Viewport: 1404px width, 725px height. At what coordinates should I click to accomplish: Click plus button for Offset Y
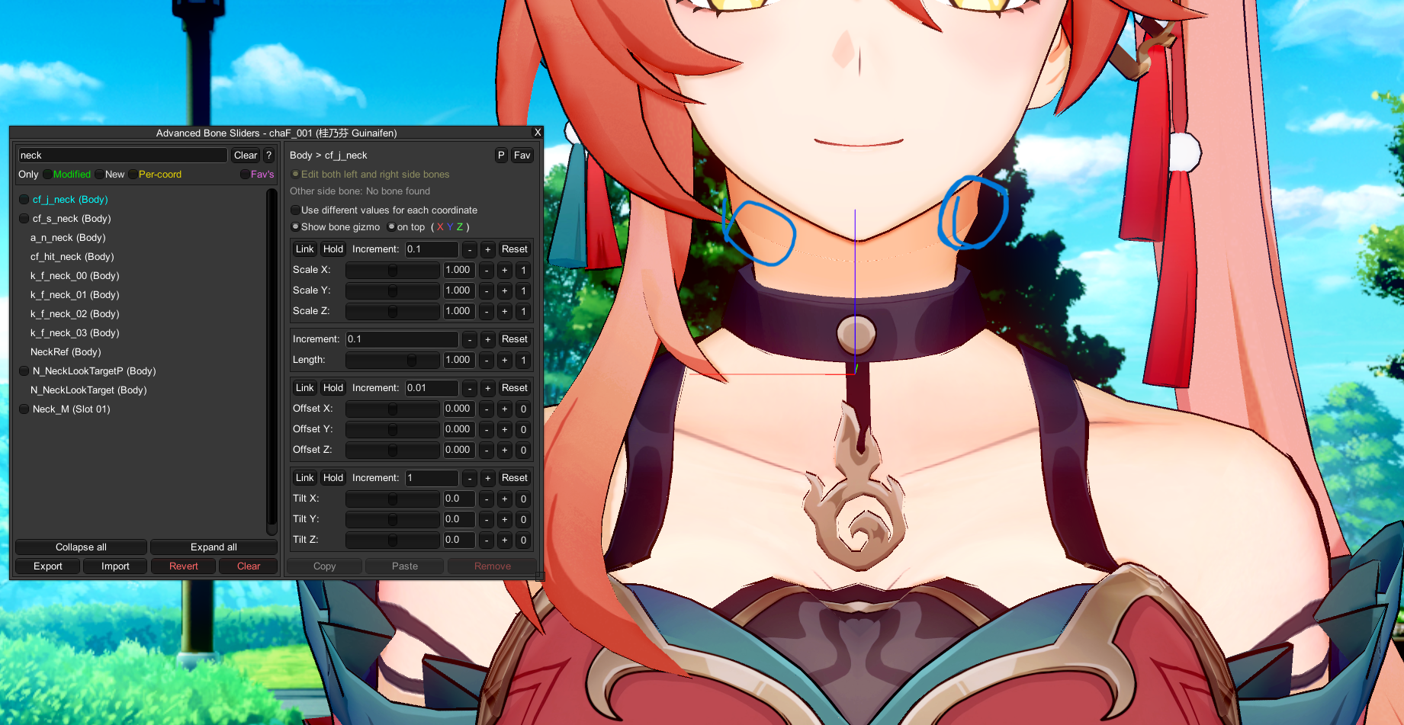(x=504, y=429)
